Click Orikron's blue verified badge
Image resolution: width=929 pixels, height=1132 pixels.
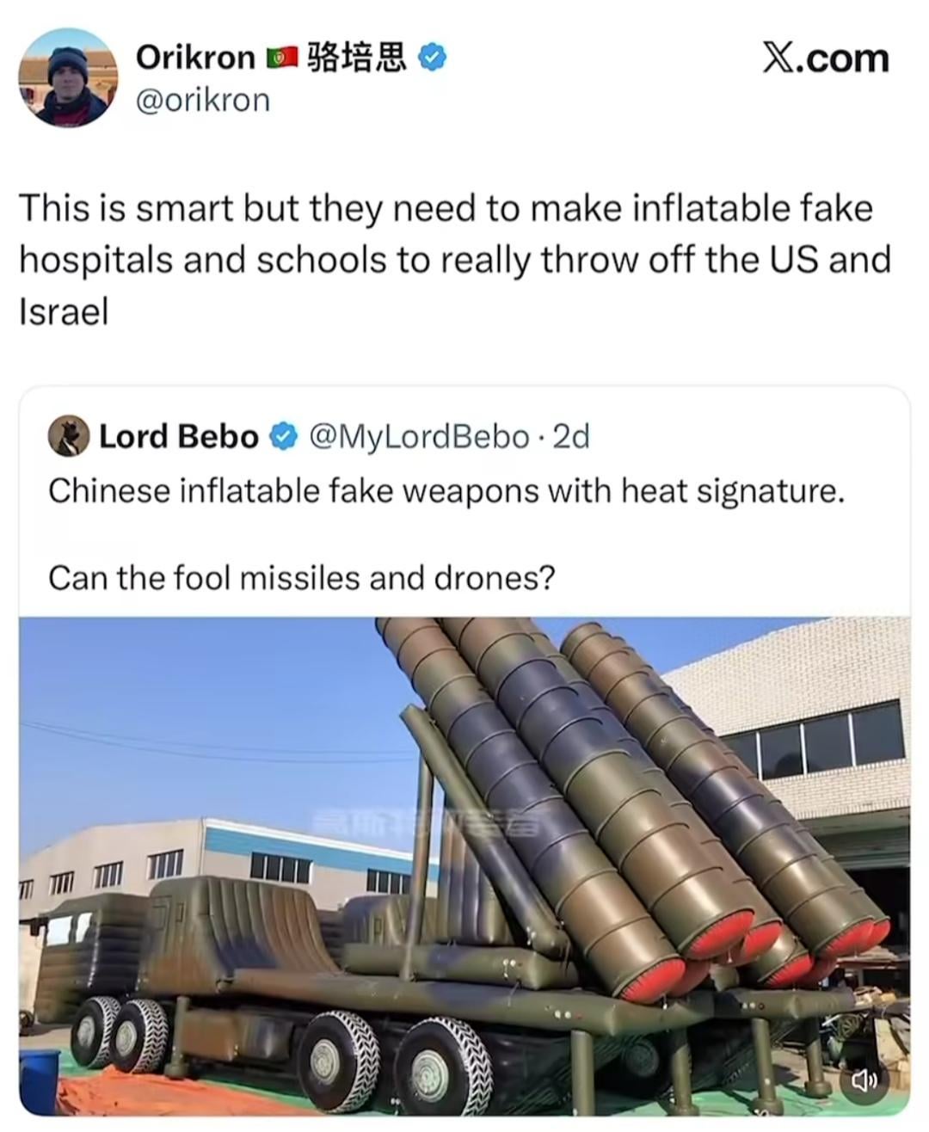point(433,58)
